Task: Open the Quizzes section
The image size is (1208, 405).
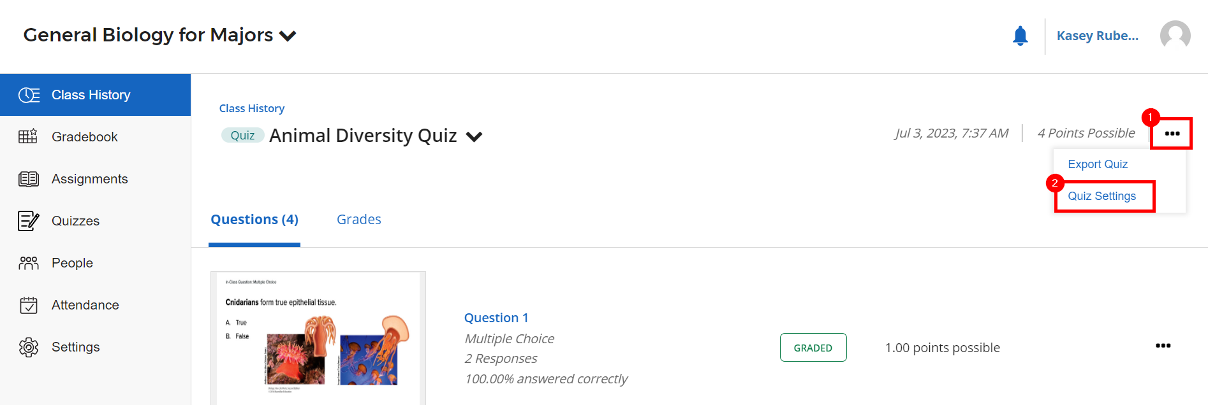Action: click(x=75, y=220)
